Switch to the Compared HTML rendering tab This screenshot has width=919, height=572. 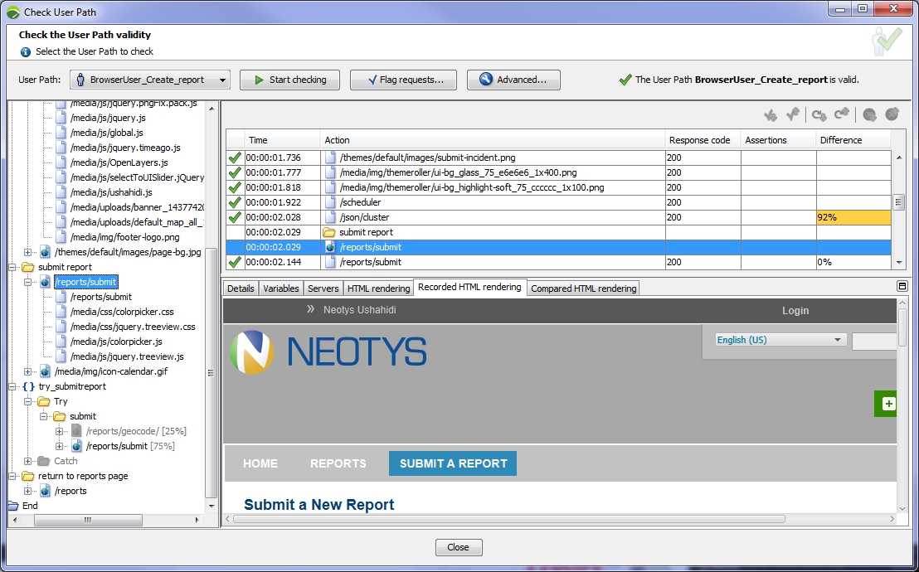point(581,288)
